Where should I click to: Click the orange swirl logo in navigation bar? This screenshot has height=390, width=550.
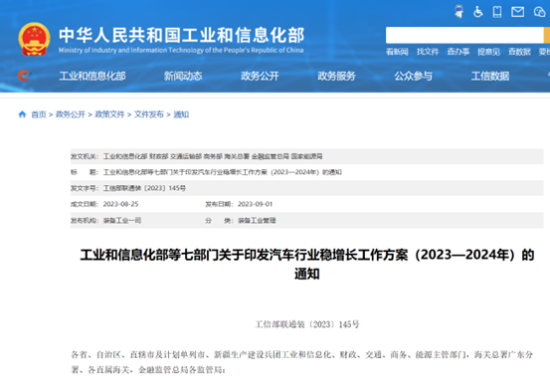coord(24,76)
